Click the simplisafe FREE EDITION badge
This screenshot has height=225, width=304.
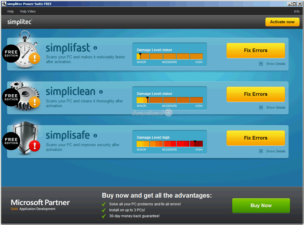pyautogui.click(x=11, y=141)
